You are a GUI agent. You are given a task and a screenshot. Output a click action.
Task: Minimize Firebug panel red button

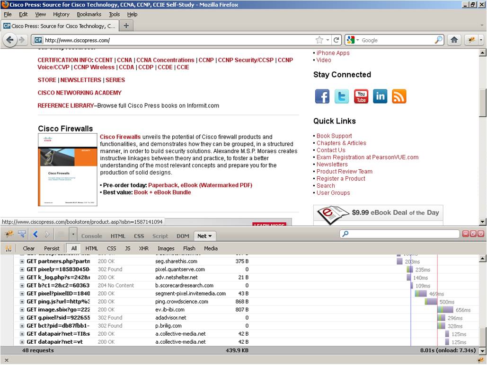tap(466, 234)
